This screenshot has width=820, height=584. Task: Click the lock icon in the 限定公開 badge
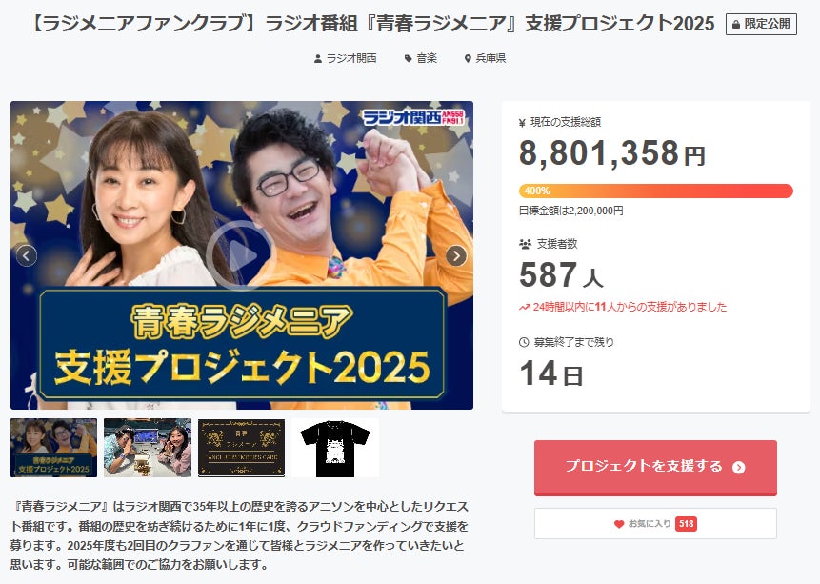pyautogui.click(x=736, y=25)
